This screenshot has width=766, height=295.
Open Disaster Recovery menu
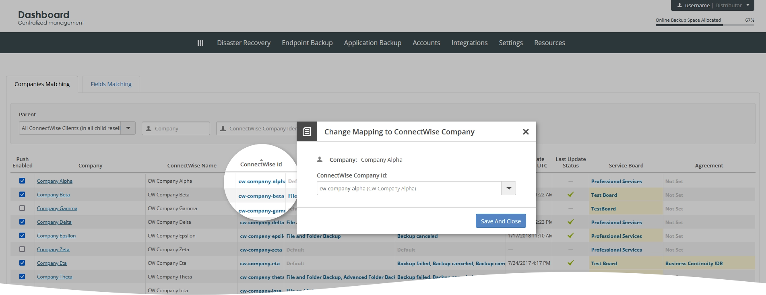click(x=244, y=43)
